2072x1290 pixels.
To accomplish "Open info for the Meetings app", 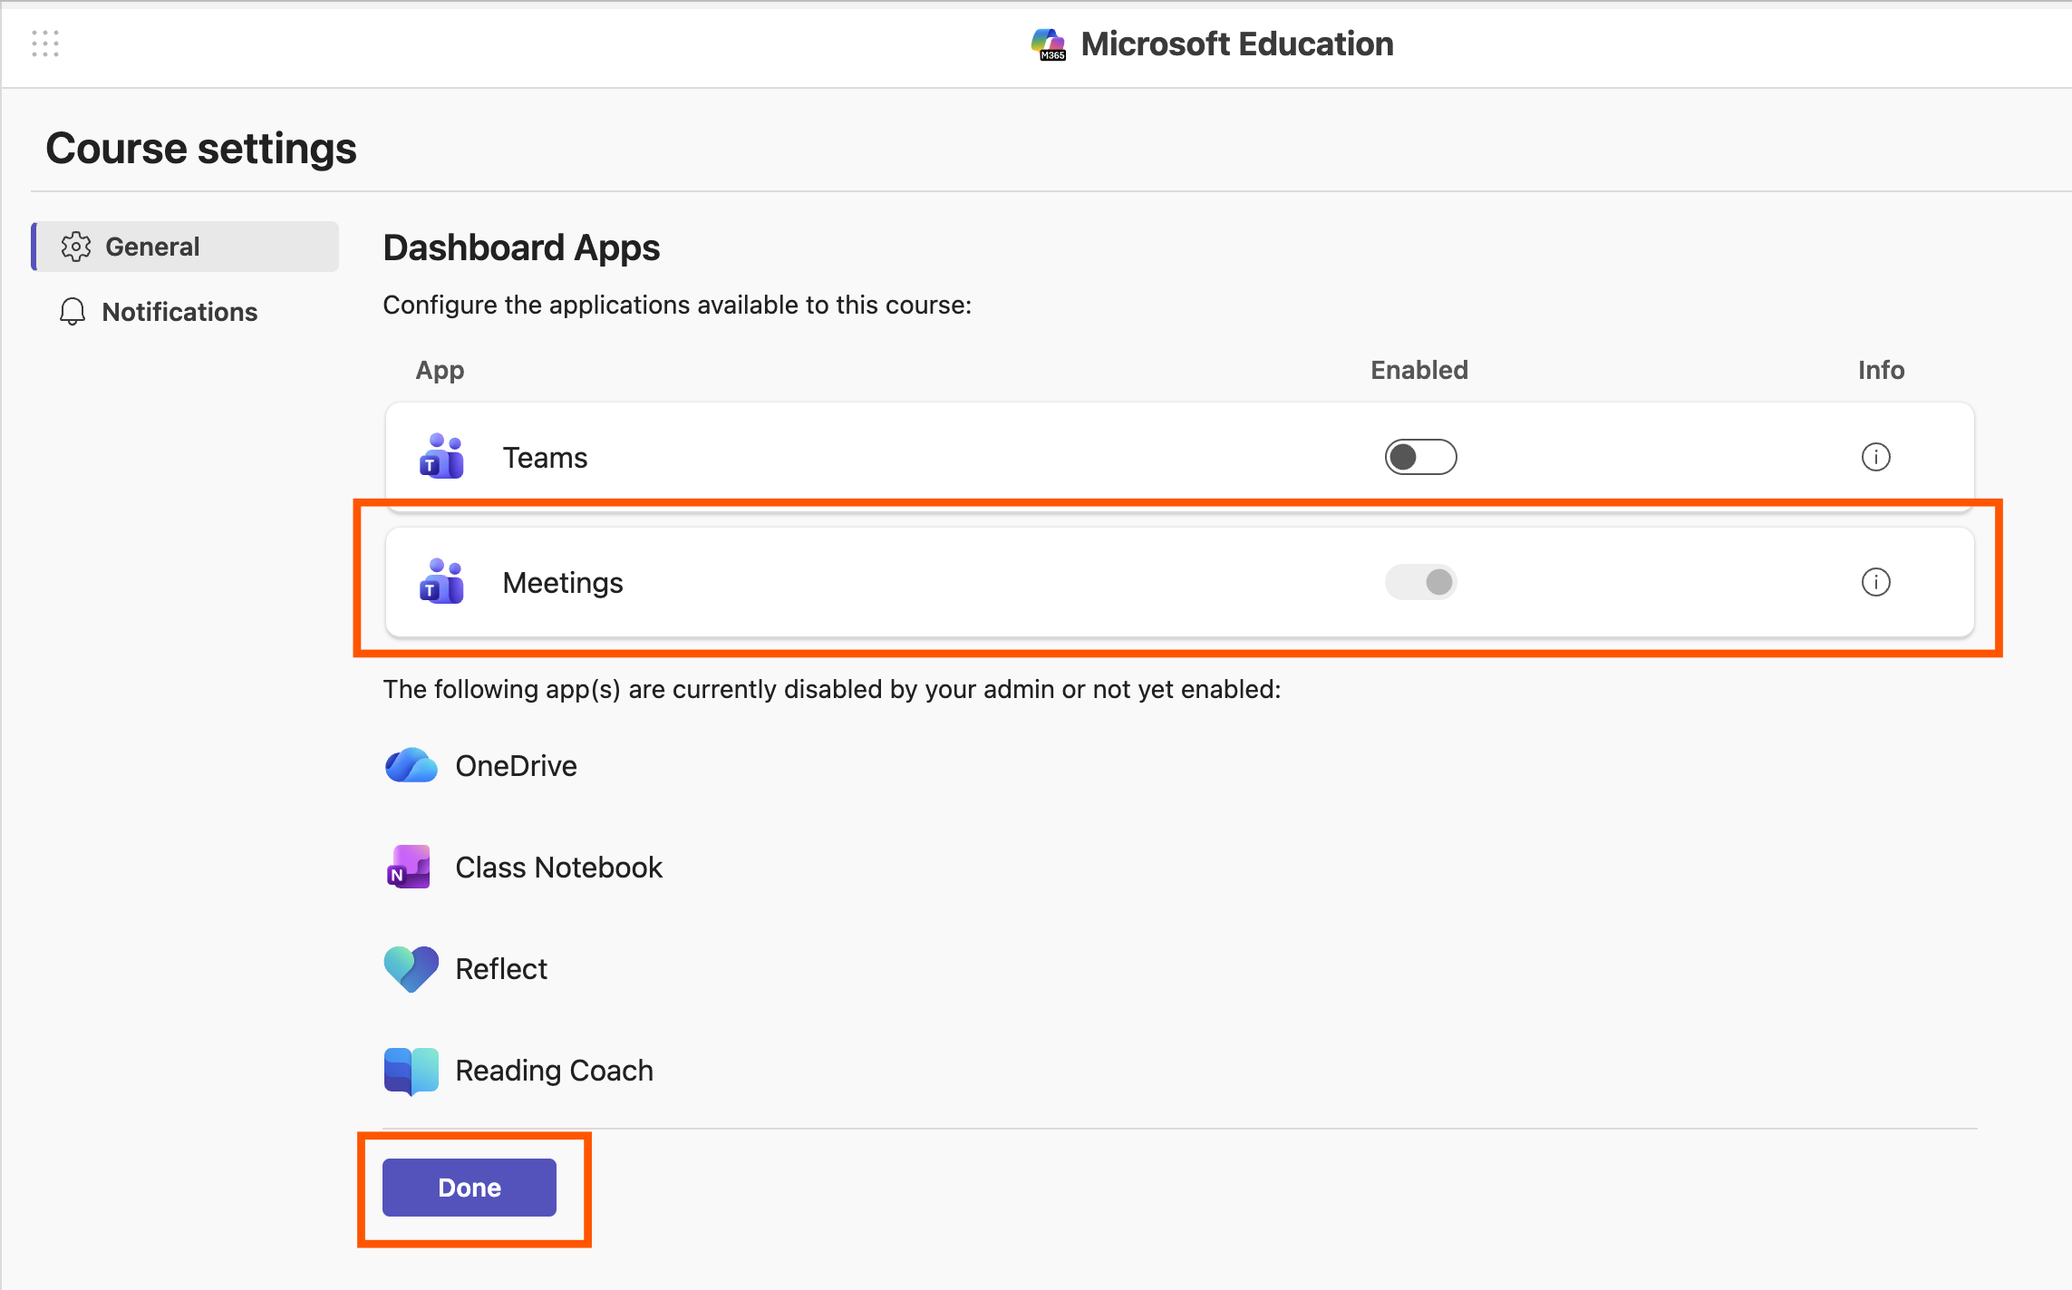I will coord(1875,582).
